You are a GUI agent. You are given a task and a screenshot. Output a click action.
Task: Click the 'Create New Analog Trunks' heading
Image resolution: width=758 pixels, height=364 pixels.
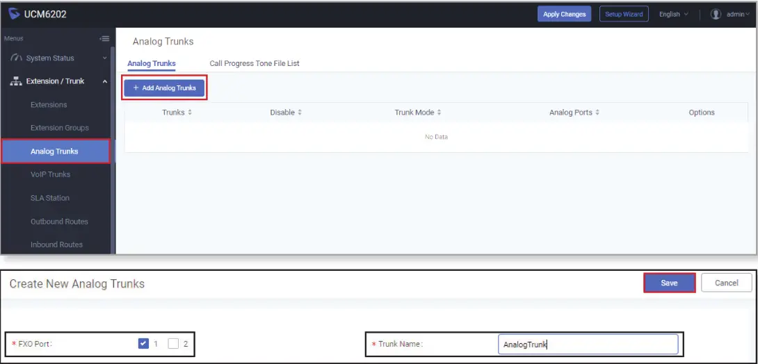point(77,283)
